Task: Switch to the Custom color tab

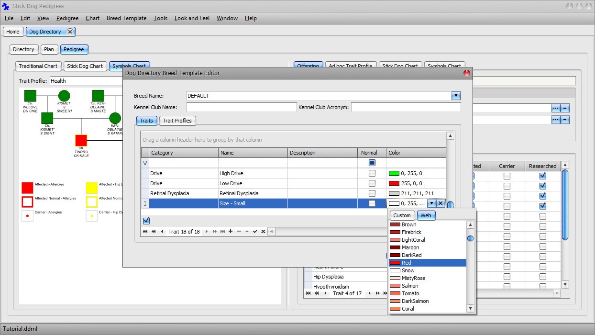Action: 402,215
